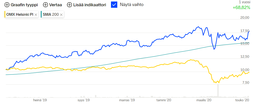Click the teal color bar on SMA chip
The height and width of the screenshot is (108, 256).
pyautogui.click(x=41, y=14)
